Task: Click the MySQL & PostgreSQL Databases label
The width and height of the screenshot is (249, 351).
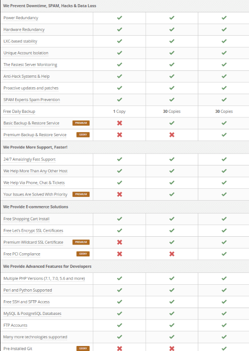Action: click(x=32, y=314)
